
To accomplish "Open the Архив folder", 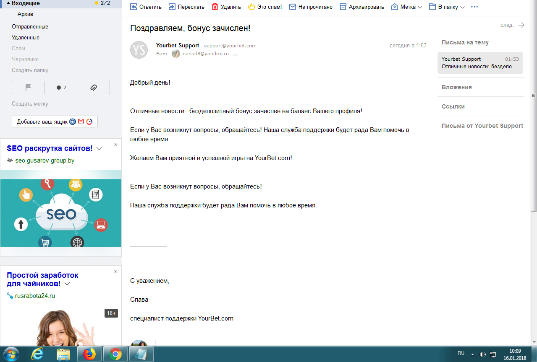I will coord(25,14).
